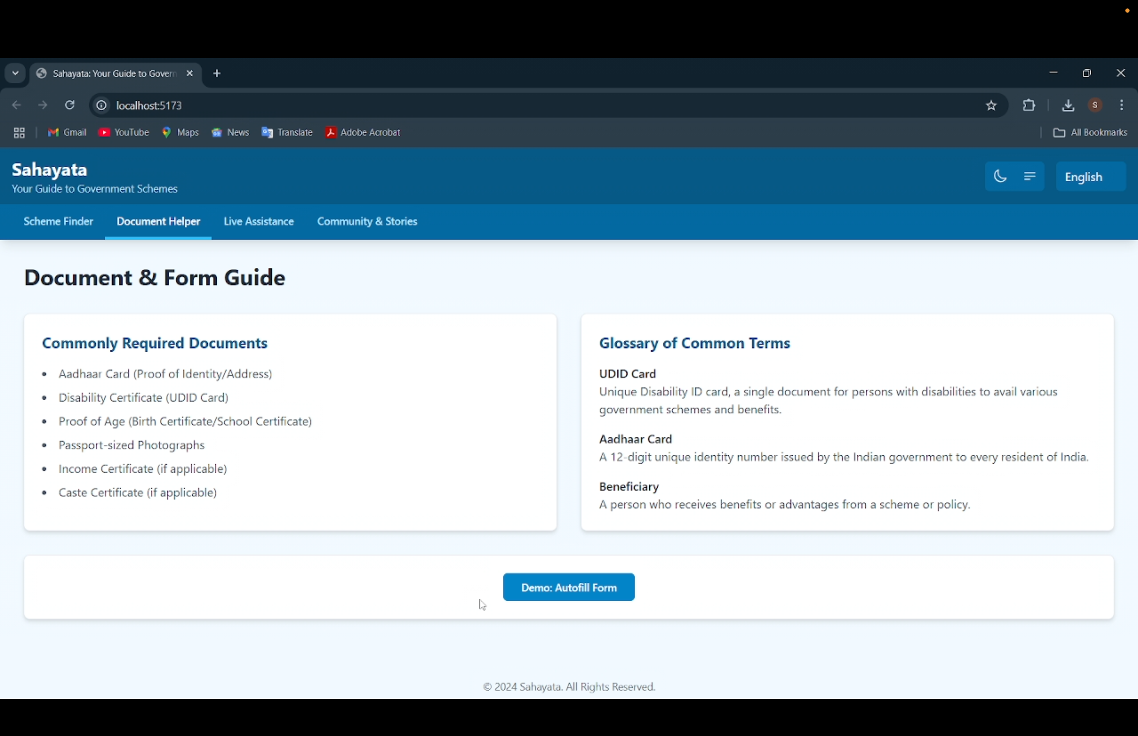
Task: Open Gmail bookmark
Action: pos(67,132)
